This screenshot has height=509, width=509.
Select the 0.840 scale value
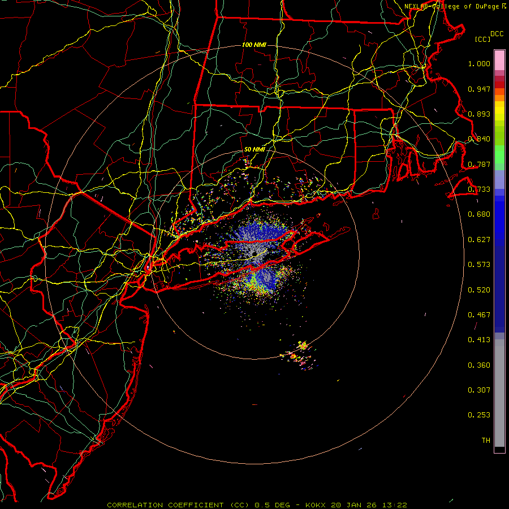(x=479, y=139)
